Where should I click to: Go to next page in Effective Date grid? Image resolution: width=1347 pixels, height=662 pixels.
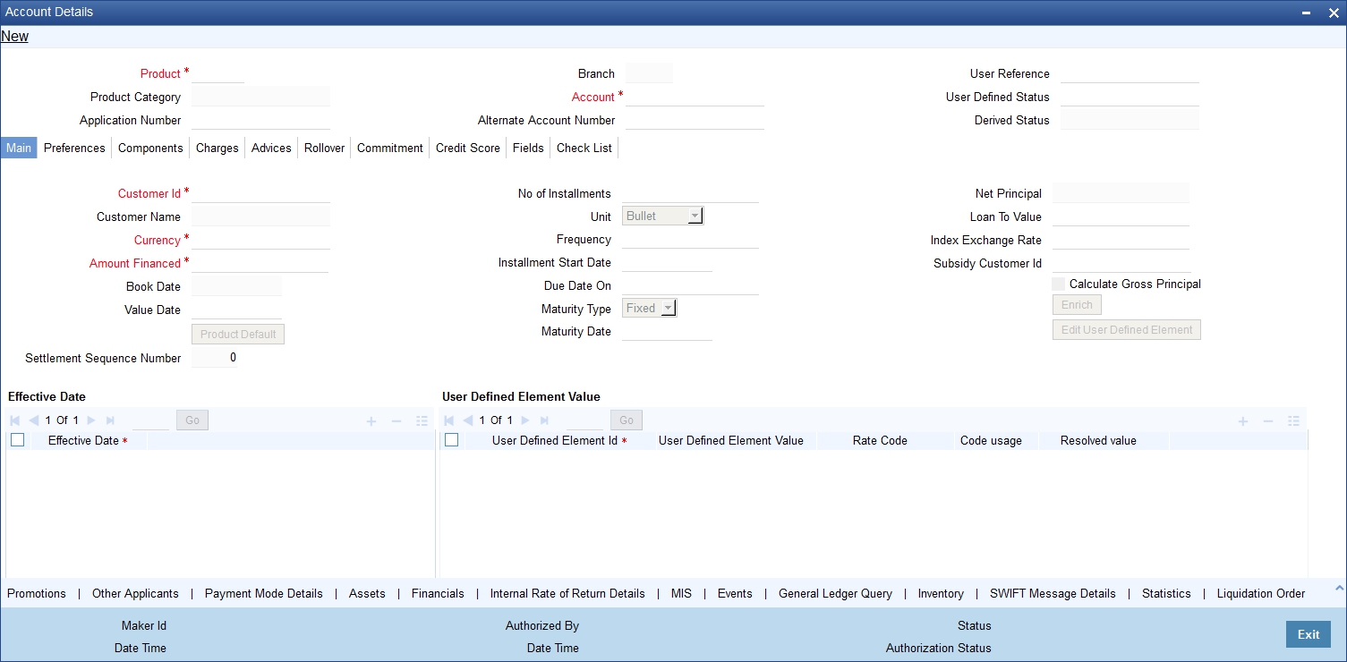click(90, 420)
